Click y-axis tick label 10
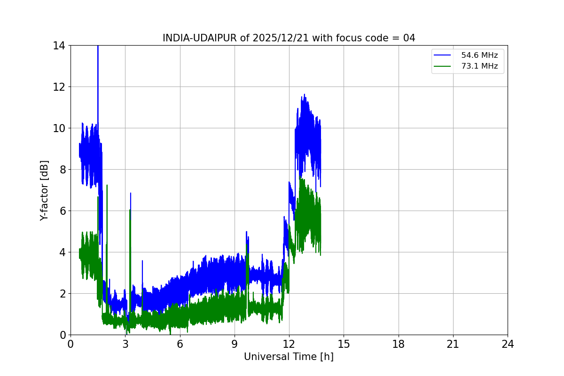Viewport: 564px width, 376px height. pos(59,128)
